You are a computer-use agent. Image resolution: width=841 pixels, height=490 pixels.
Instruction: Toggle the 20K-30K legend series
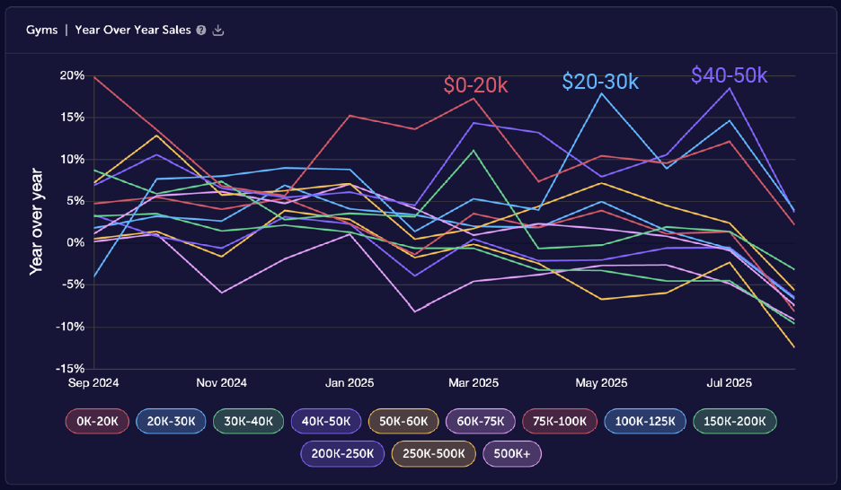click(171, 420)
